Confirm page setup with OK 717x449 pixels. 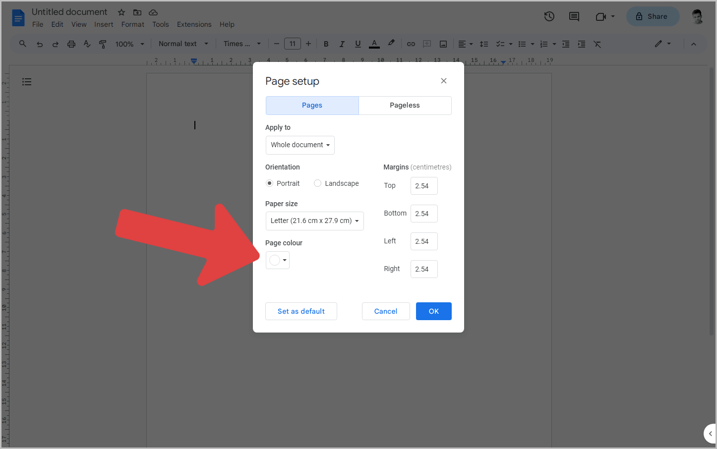pos(433,311)
